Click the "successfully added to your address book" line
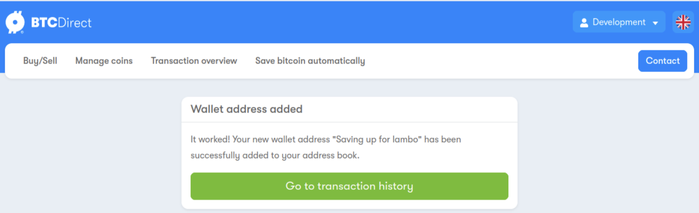 coord(275,155)
